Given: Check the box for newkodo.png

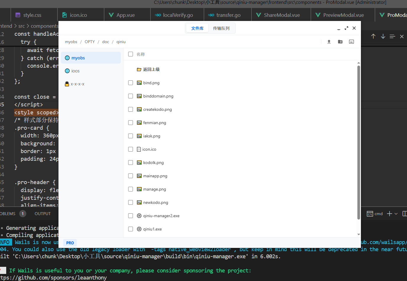Looking at the screenshot, I should pos(131,202).
